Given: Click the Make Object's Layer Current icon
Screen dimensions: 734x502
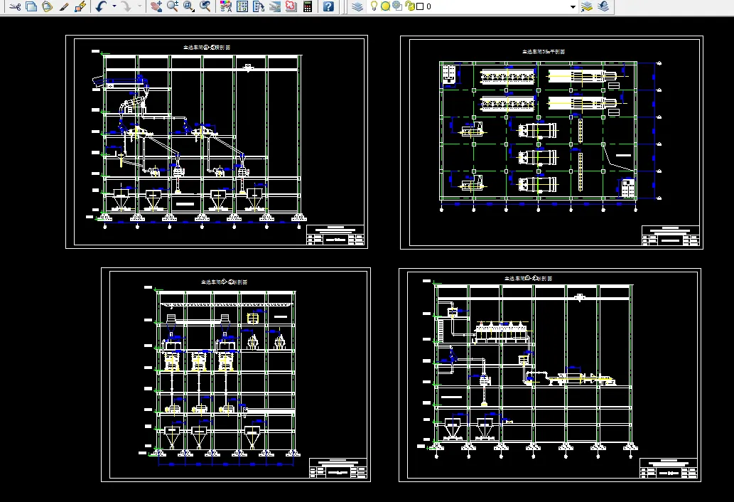Looking at the screenshot, I should pos(586,6).
